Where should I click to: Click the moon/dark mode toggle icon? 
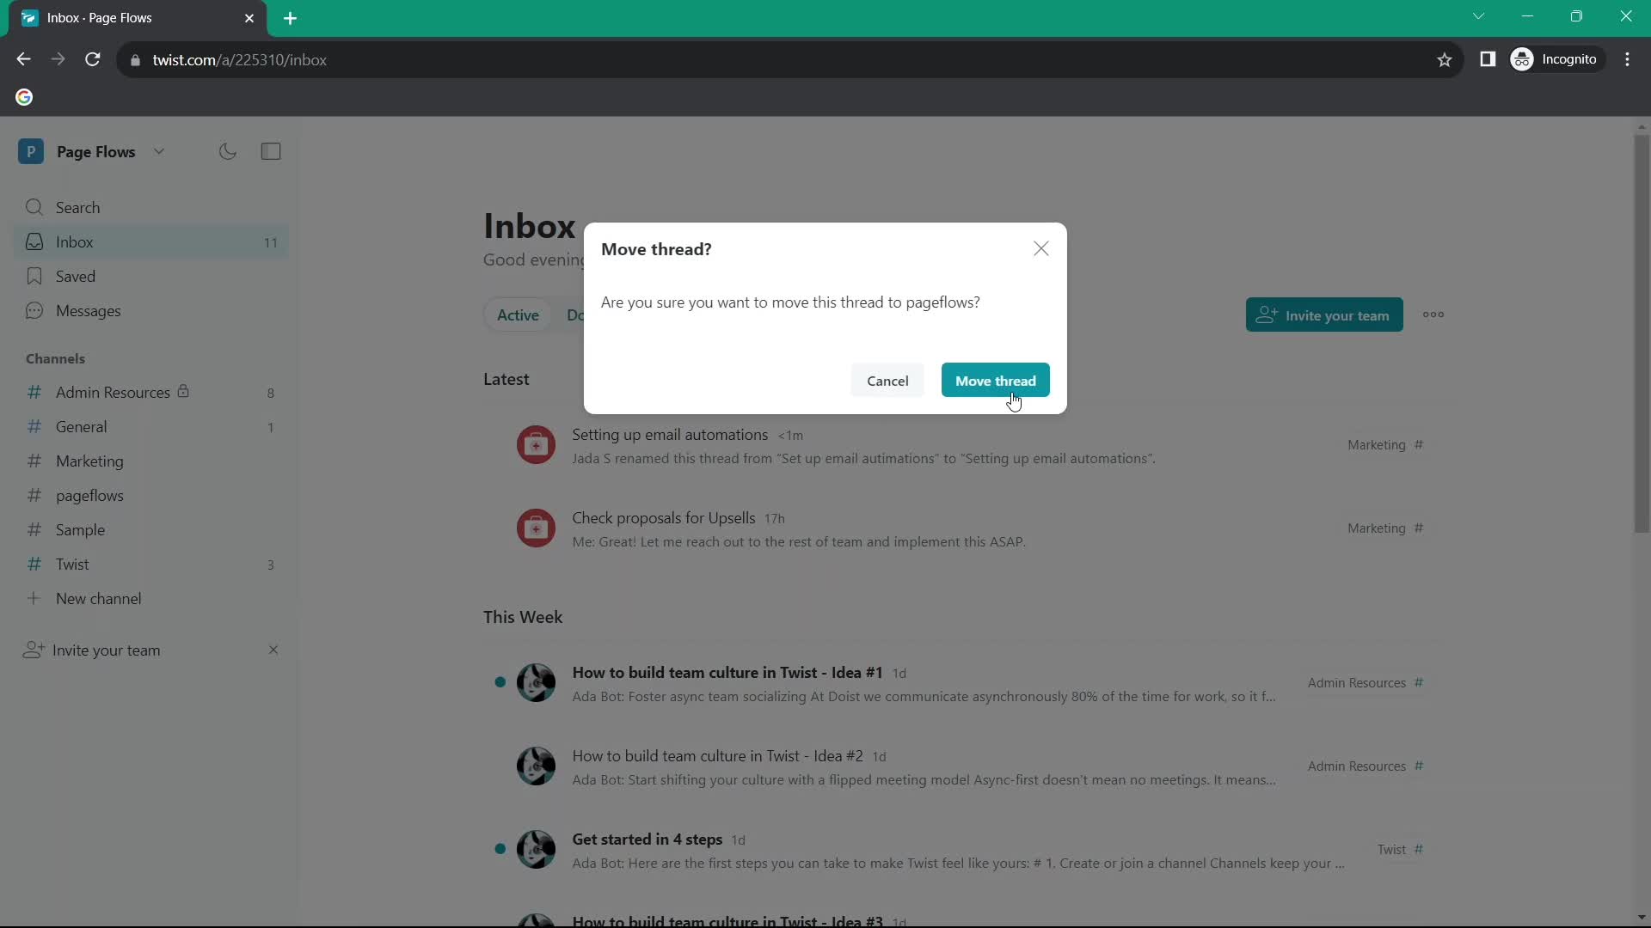tap(227, 150)
